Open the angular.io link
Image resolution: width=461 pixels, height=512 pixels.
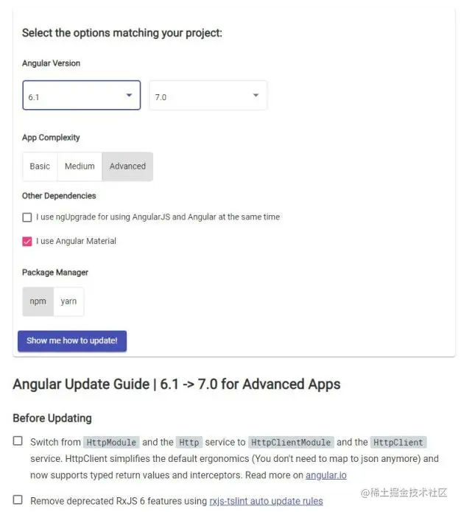point(325,475)
